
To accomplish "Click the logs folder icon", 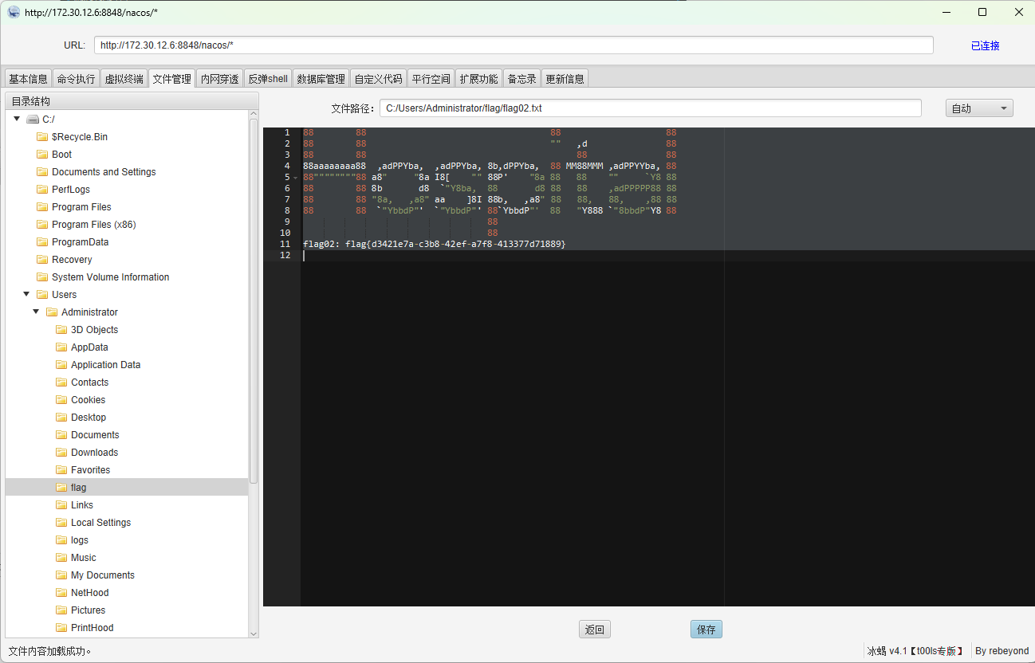I will click(x=61, y=540).
